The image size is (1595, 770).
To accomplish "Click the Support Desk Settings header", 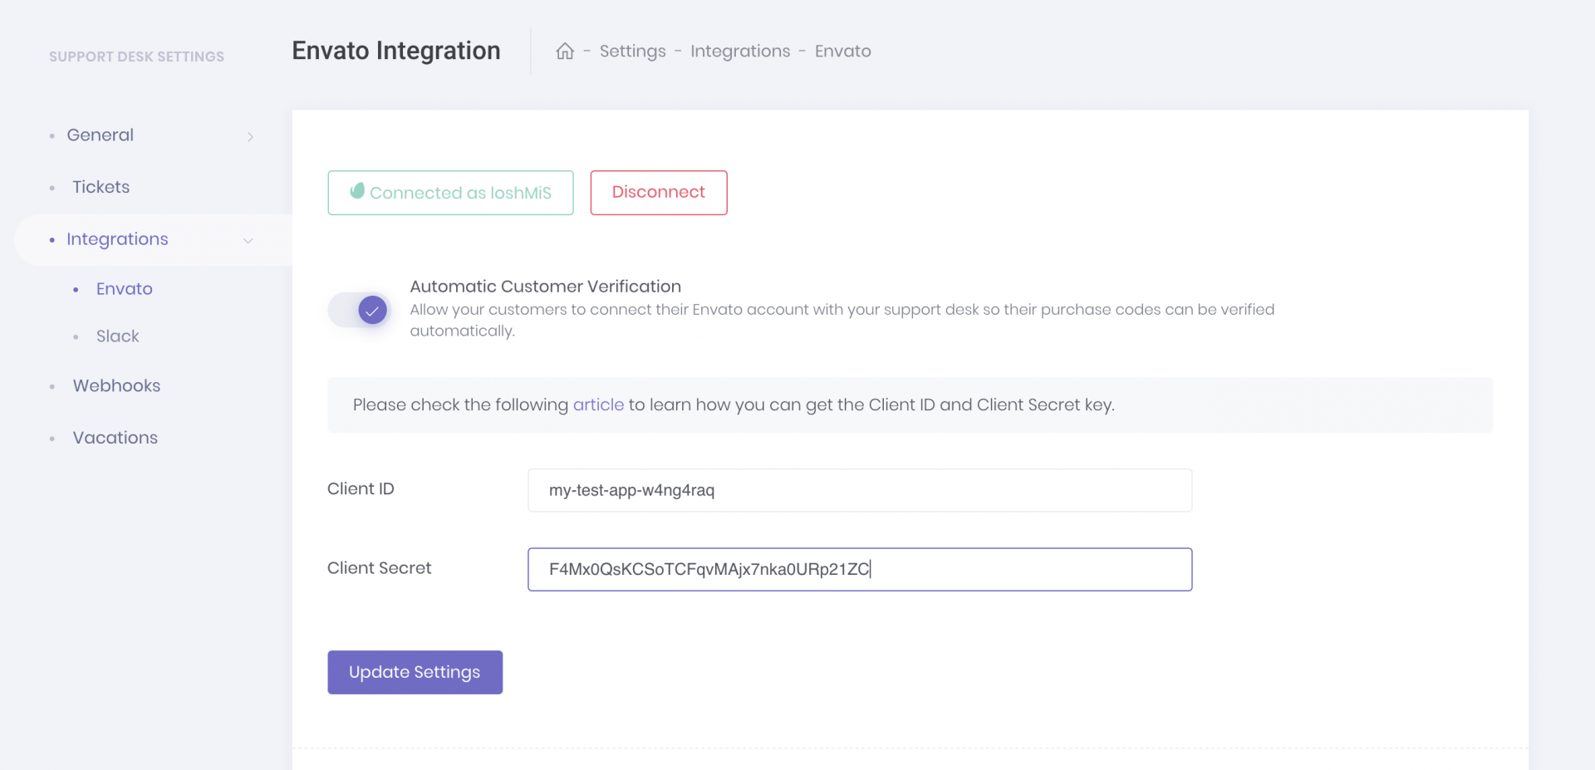I will click(136, 56).
